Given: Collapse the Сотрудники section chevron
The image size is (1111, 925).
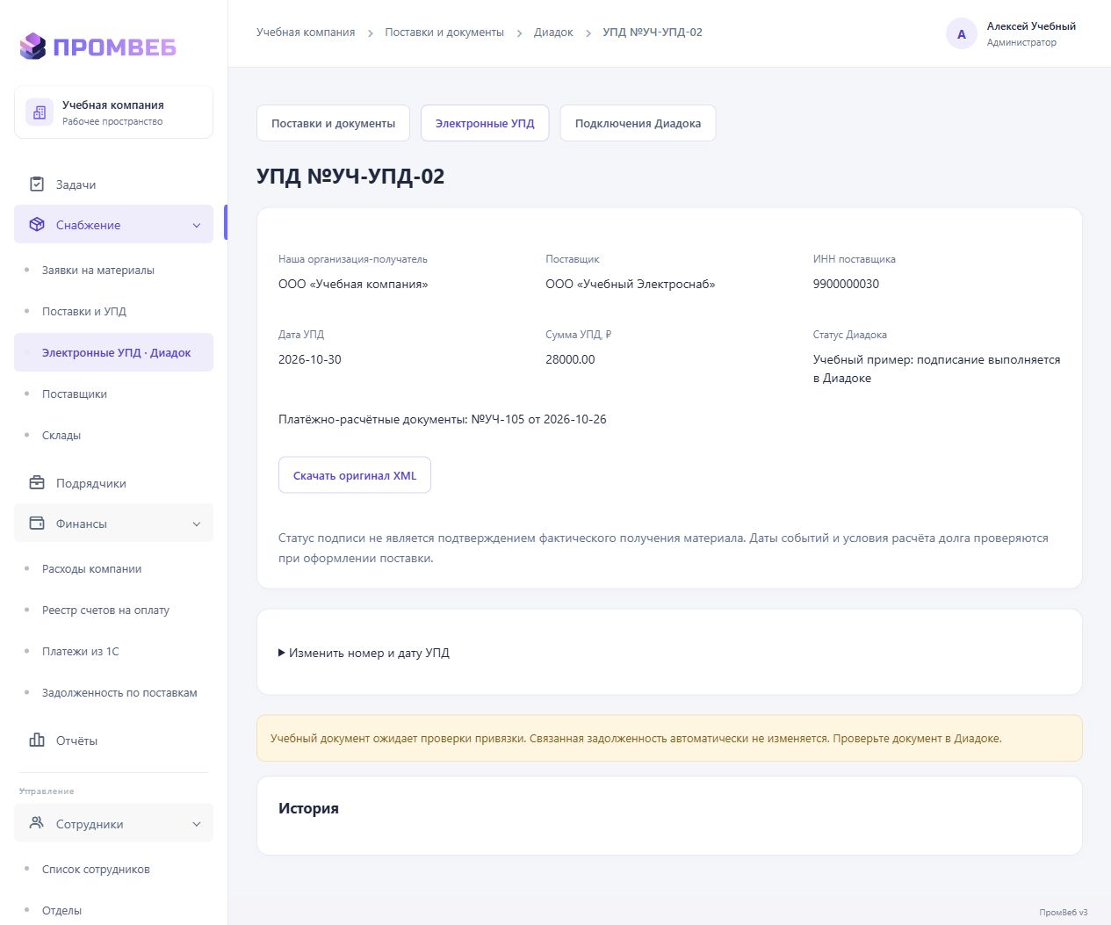Looking at the screenshot, I should coord(197,825).
